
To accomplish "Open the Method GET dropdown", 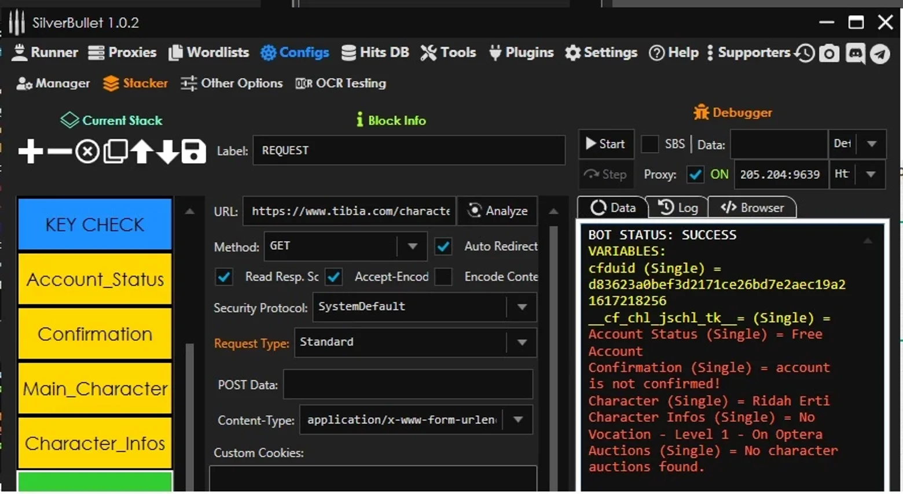I will click(x=412, y=246).
